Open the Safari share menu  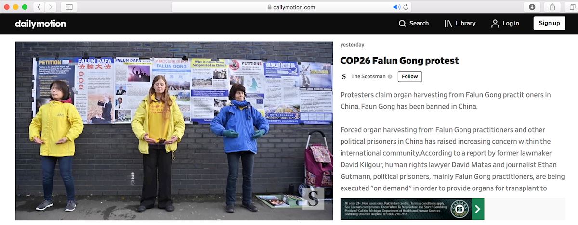pos(552,7)
